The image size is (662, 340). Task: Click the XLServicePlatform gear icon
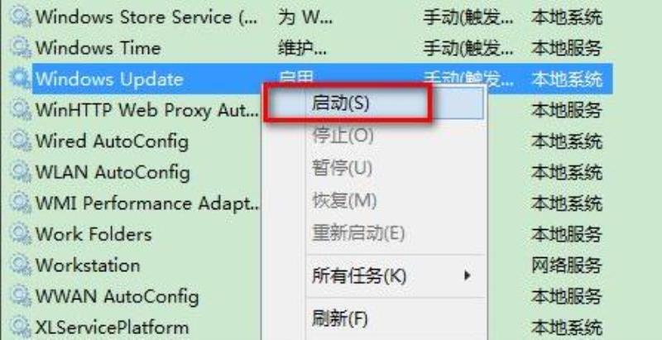(x=20, y=328)
